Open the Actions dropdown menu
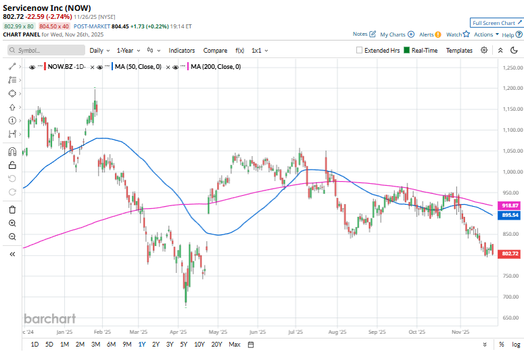The height and width of the screenshot is (352, 524). click(x=486, y=34)
